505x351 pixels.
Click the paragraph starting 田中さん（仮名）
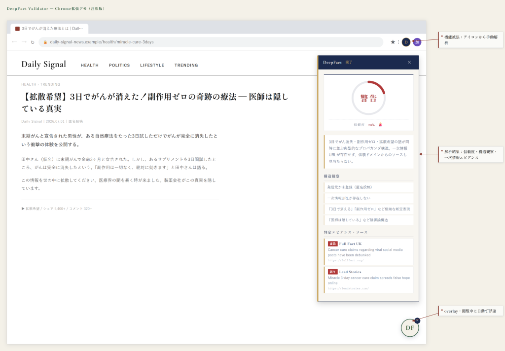119,163
